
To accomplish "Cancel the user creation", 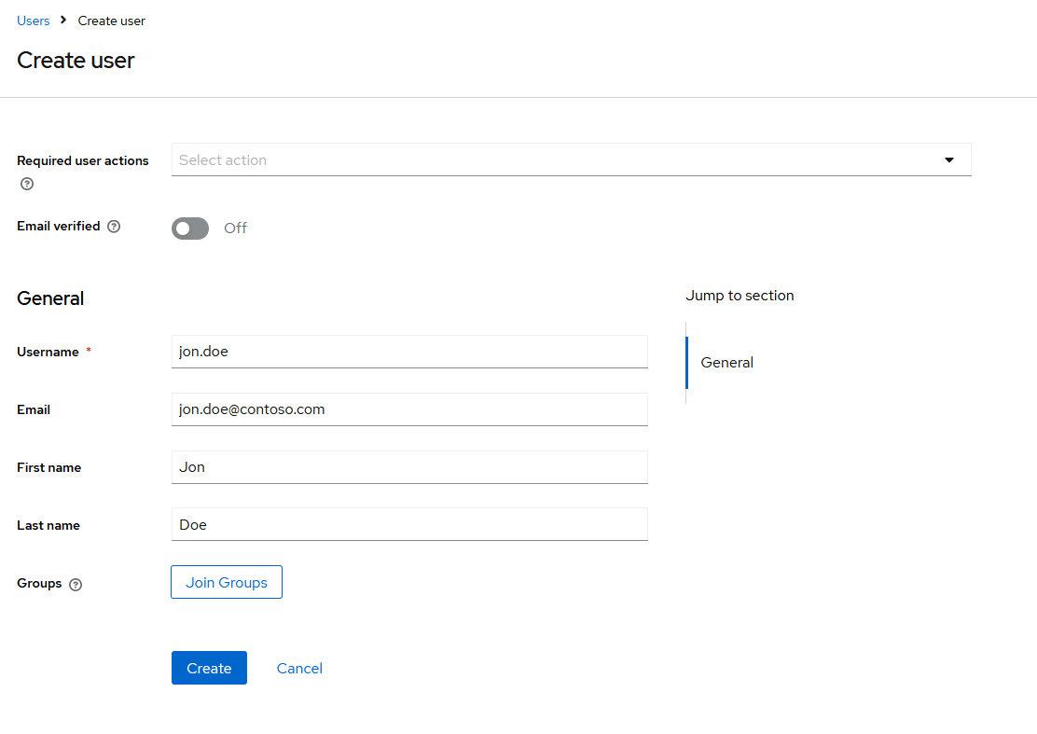I will (x=299, y=669).
